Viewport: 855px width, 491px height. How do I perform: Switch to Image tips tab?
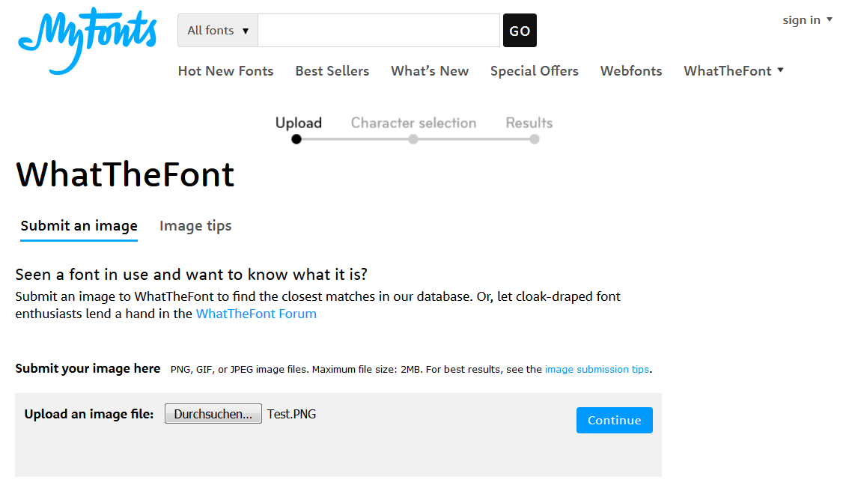tap(195, 225)
